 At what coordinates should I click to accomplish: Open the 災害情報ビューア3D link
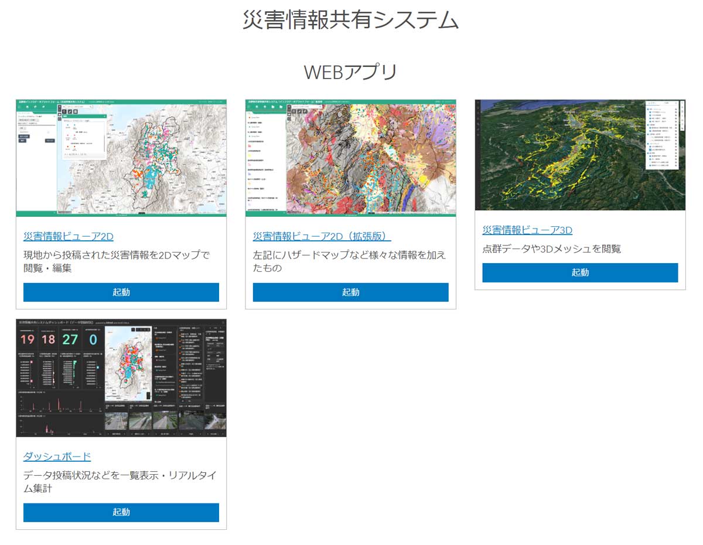(x=527, y=230)
